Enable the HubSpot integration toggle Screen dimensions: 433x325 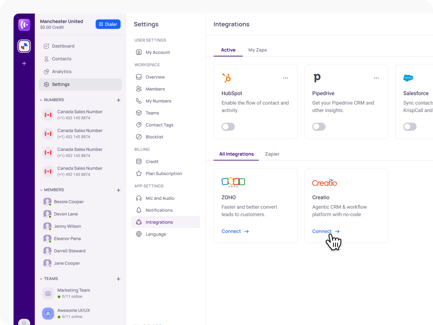[x=228, y=127]
